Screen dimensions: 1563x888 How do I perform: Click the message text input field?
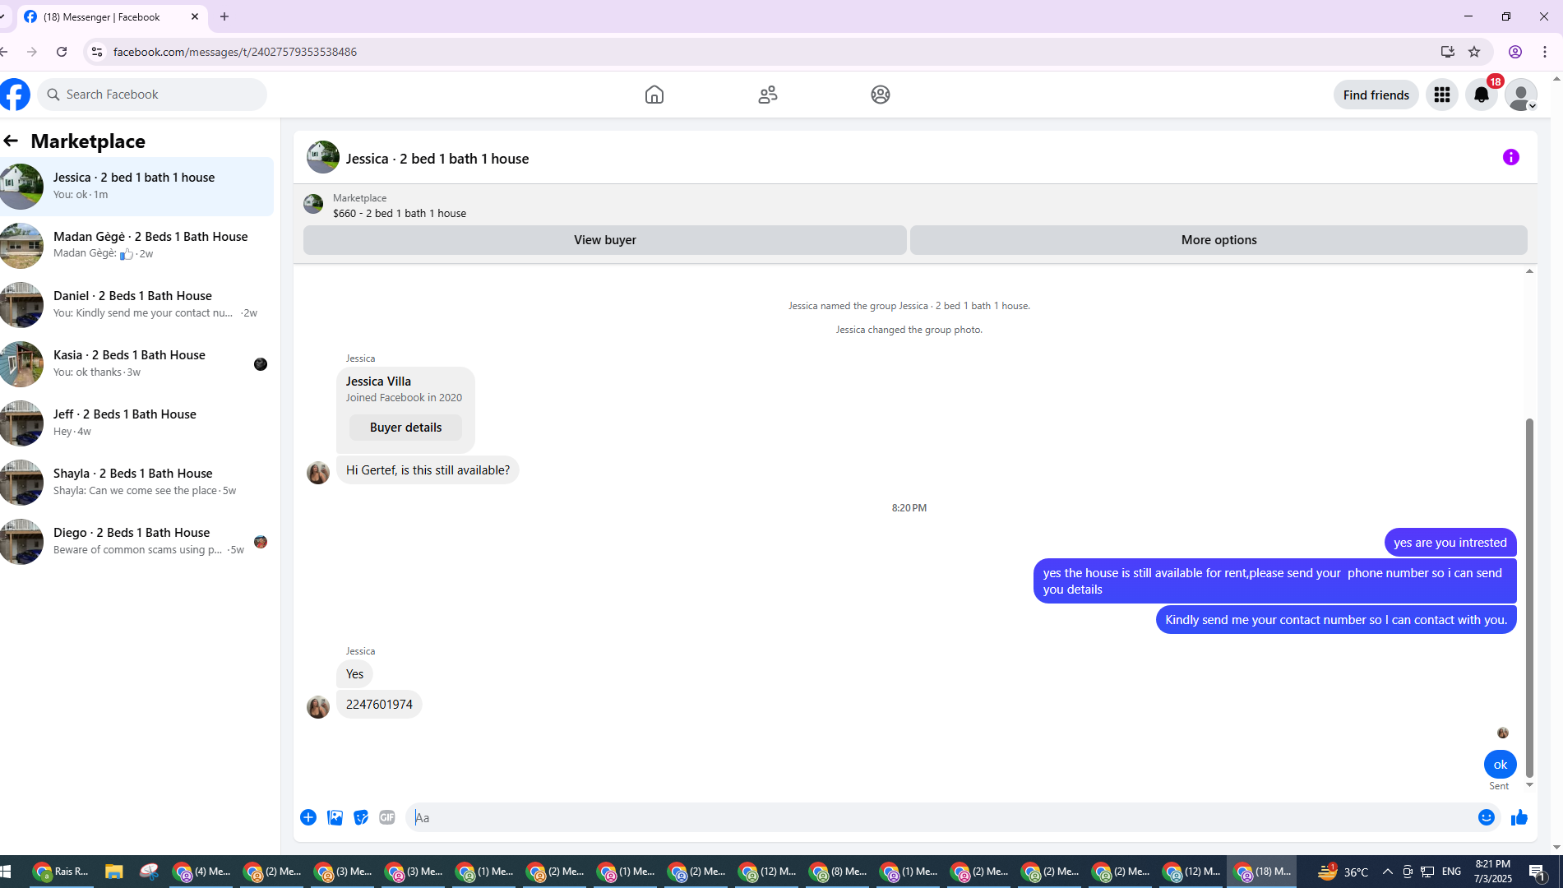pyautogui.click(x=941, y=817)
